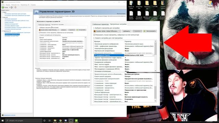Open the Правка menu
The height and width of the screenshot is (123, 219).
pyautogui.click(x=8, y=5)
